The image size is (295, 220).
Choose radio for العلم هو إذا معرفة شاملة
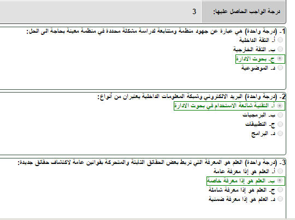(x=280, y=190)
